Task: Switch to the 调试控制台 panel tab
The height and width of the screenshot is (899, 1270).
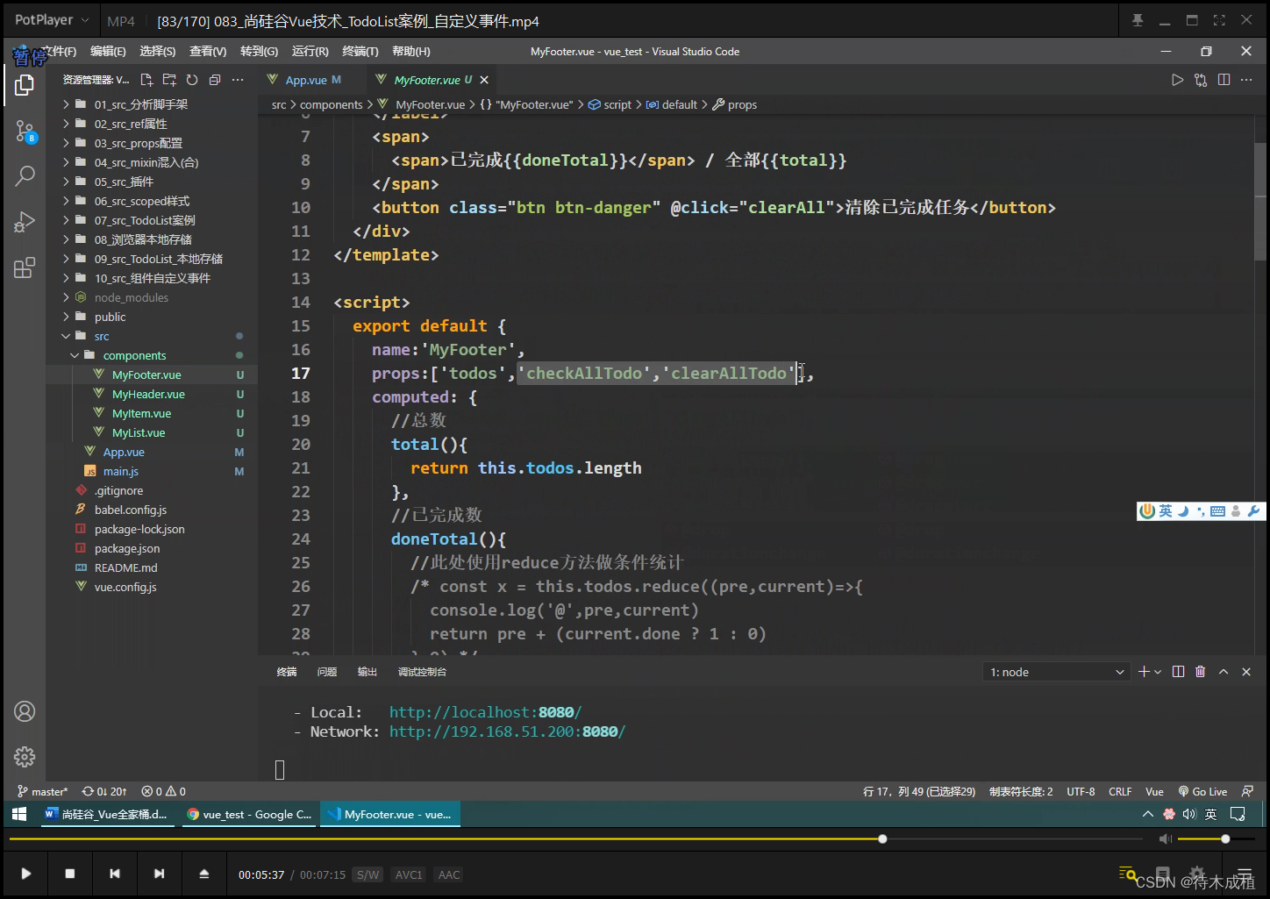Action: pos(422,672)
